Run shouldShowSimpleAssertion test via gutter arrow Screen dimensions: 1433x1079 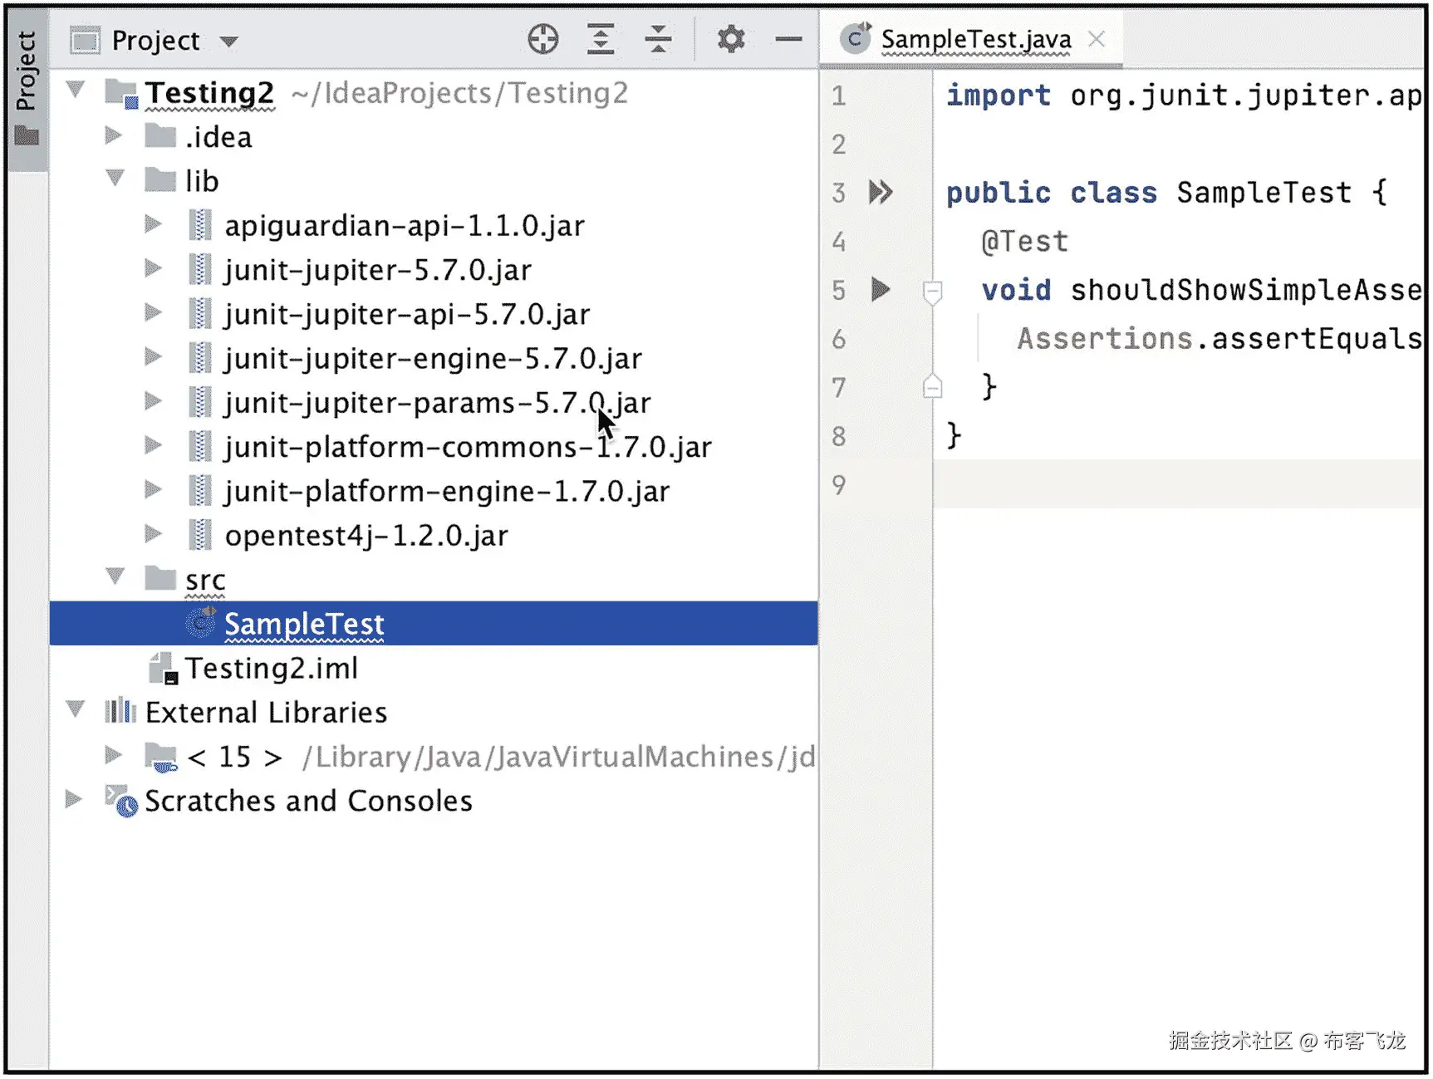pyautogui.click(x=880, y=290)
